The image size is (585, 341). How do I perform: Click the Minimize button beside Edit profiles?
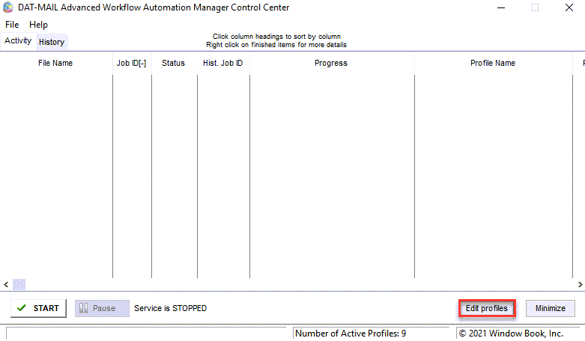tap(551, 308)
